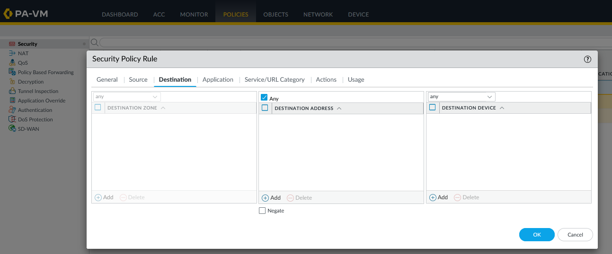
Task: Click the NAT policy icon in sidebar
Action: coord(12,53)
